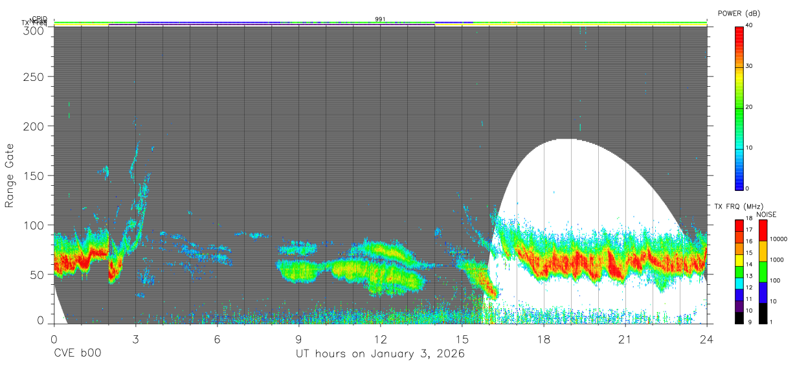
Task: Click the "30" tick on the POWER scale
Action: pos(749,66)
